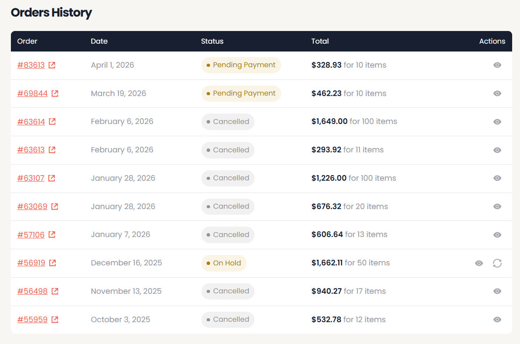This screenshot has width=520, height=344.
Task: Open external link icon beside order #57106
Action: click(52, 235)
